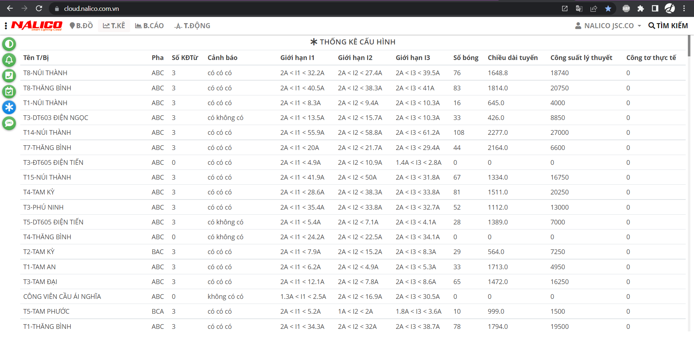Select row T14-NÚI THÀNH
Screen dimensions: 694x352
tap(353, 133)
